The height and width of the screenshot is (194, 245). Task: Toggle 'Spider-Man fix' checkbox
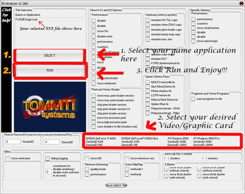coord(148,104)
